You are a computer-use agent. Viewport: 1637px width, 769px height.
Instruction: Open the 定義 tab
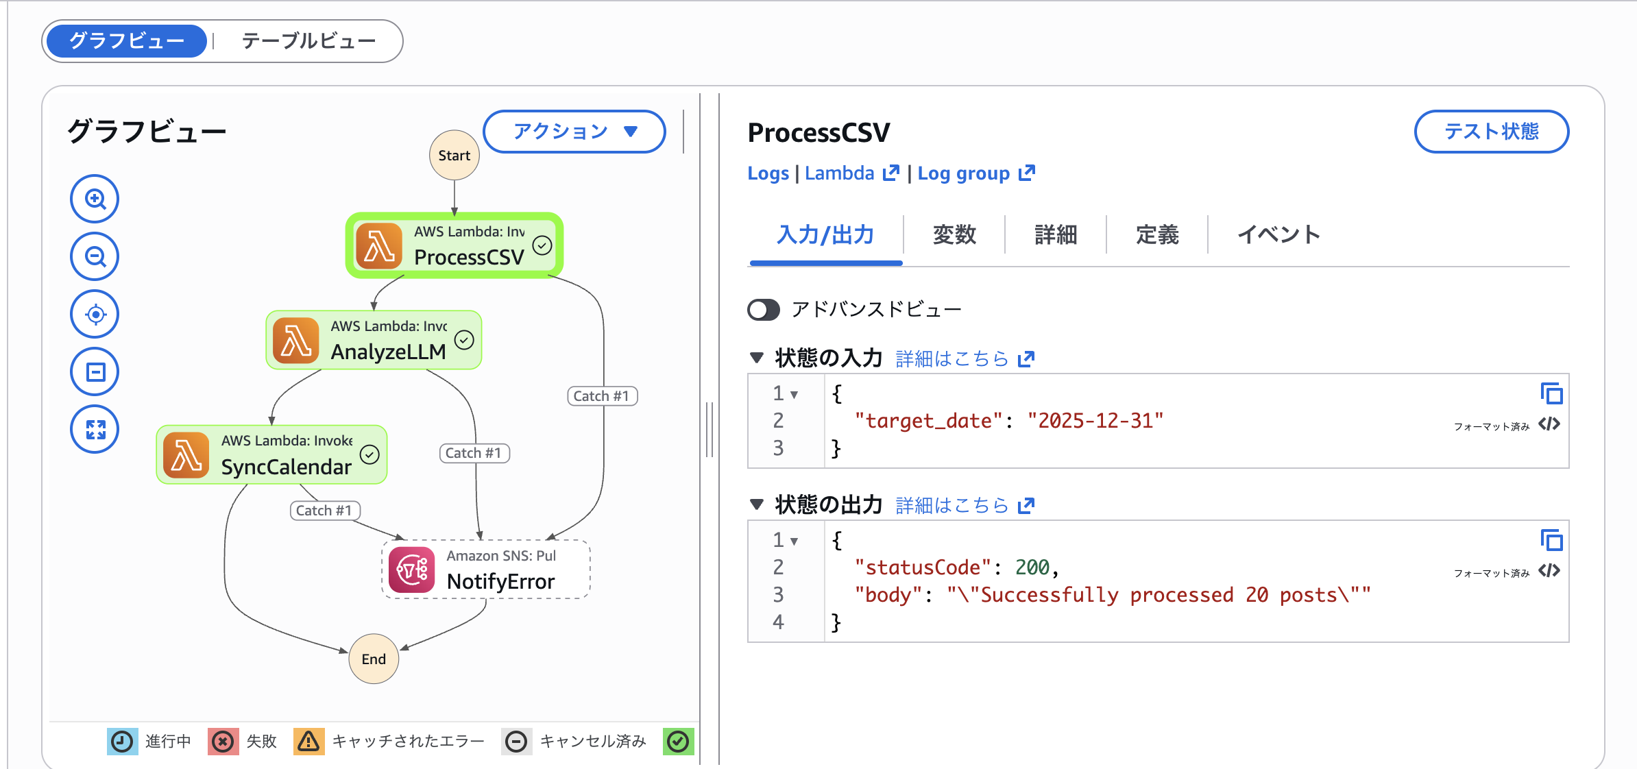click(x=1156, y=235)
